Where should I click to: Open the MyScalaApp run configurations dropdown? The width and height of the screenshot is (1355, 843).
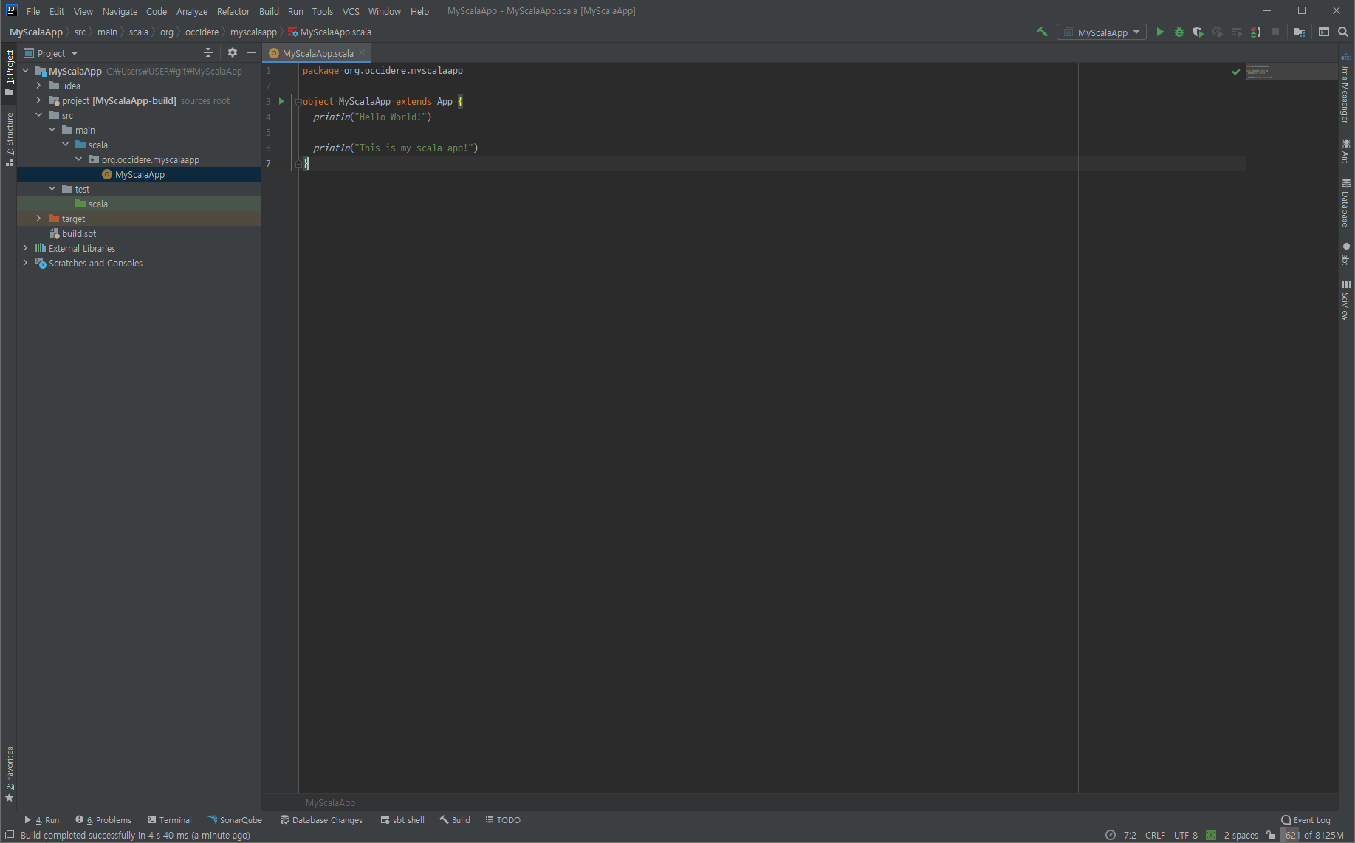[1101, 32]
